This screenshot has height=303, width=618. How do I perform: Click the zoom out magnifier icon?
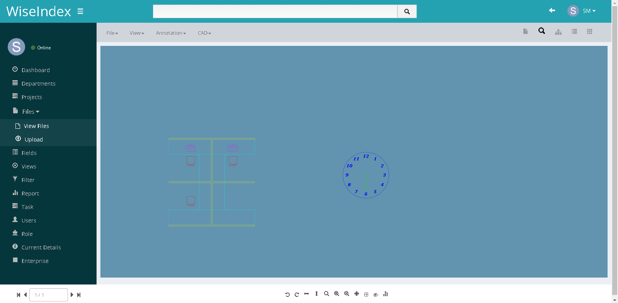point(346,294)
